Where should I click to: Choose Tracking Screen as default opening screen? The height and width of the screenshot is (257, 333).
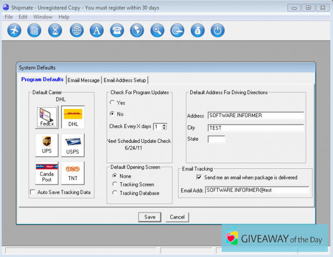click(115, 184)
